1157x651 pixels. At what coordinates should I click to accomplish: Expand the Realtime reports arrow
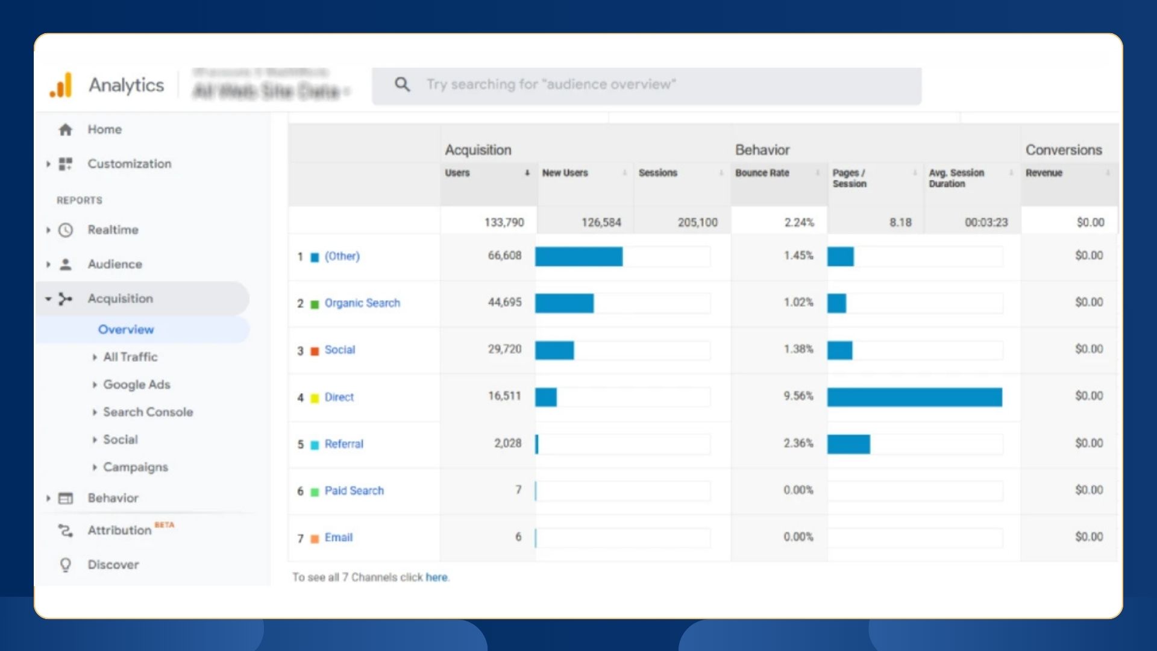point(48,230)
